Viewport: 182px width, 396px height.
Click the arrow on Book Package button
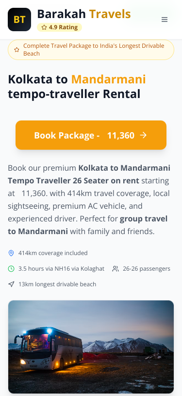[x=143, y=136]
